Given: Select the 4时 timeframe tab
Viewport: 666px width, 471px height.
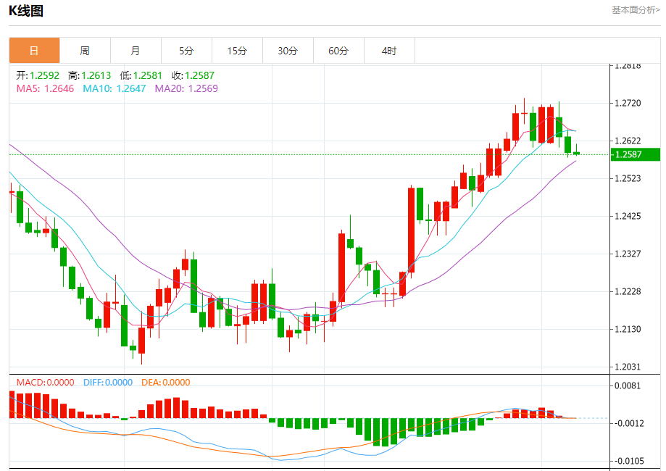Looking at the screenshot, I should pos(389,51).
